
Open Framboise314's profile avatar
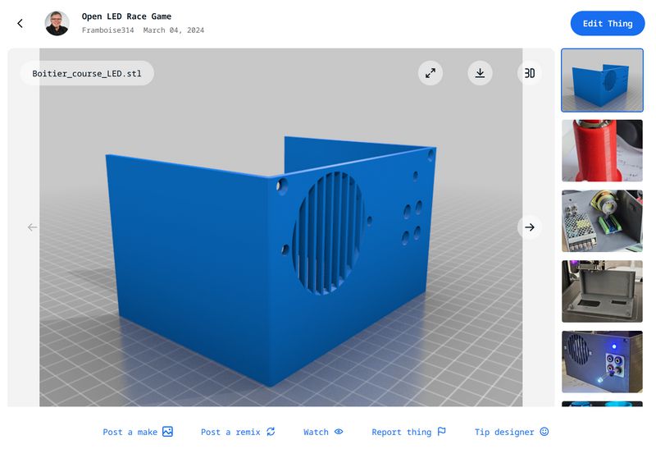coord(57,24)
